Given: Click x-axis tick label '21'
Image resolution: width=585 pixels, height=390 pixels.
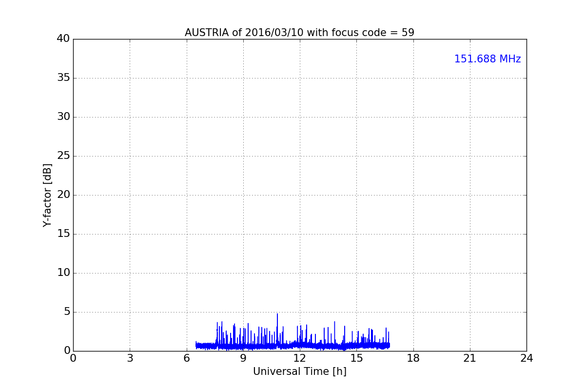Looking at the screenshot, I should (x=470, y=358).
